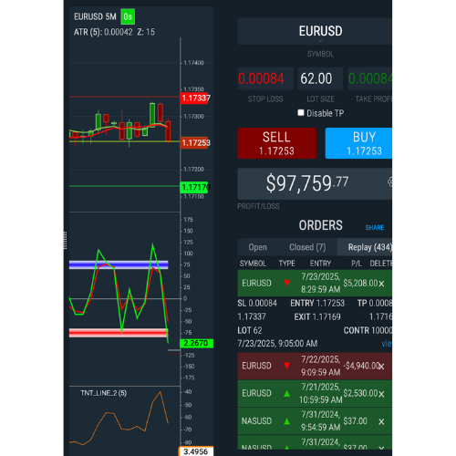This screenshot has height=456, width=456.
Task: Click the green 0s timer badge
Action: [128, 16]
